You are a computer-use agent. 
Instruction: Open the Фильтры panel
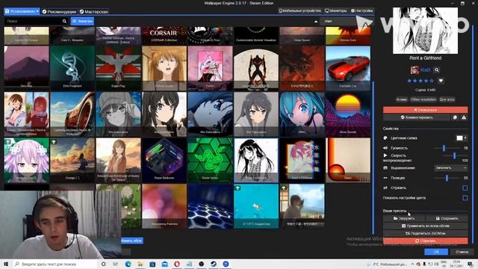pos(82,21)
